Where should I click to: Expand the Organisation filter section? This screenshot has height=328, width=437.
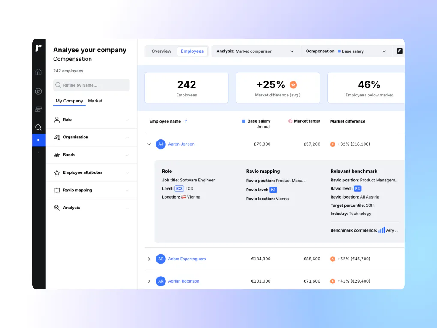pos(91,137)
